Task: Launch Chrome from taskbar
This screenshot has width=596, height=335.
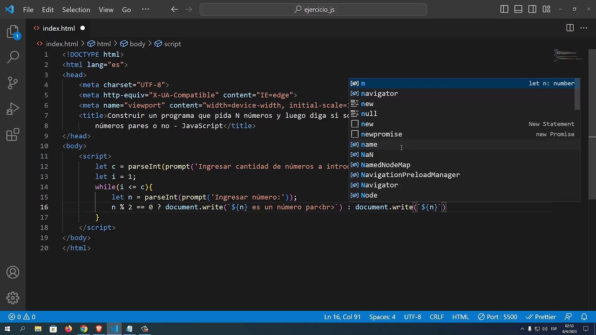Action: click(84, 329)
